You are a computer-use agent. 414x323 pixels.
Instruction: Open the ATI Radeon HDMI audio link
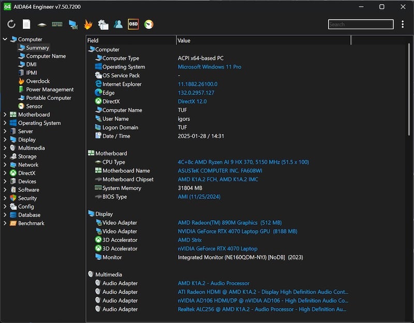263,292
